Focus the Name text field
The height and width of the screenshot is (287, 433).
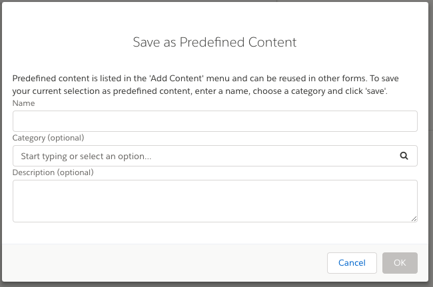(215, 121)
